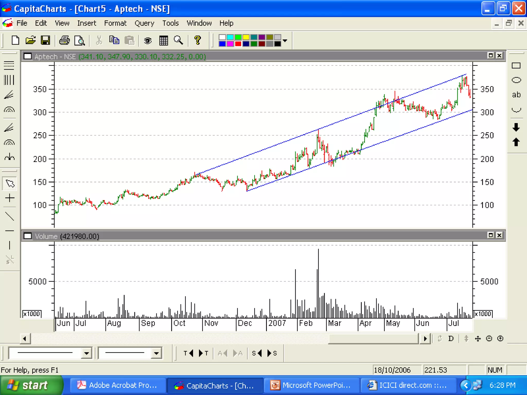Click the data grid table icon
Viewport: 527px width, 395px height.
pos(163,40)
